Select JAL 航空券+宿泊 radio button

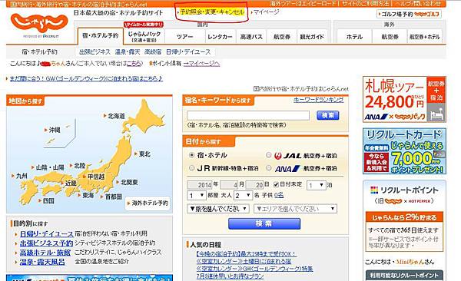pyautogui.click(x=268, y=155)
